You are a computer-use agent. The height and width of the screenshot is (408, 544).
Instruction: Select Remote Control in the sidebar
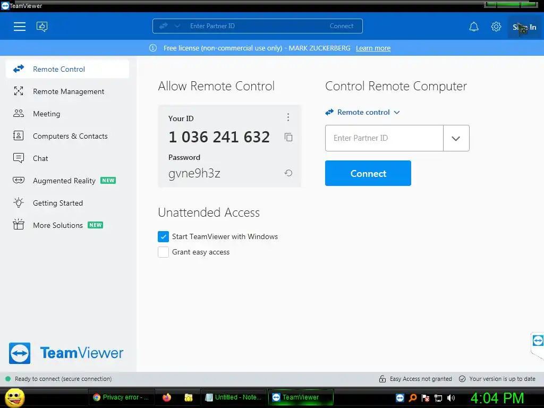67,69
